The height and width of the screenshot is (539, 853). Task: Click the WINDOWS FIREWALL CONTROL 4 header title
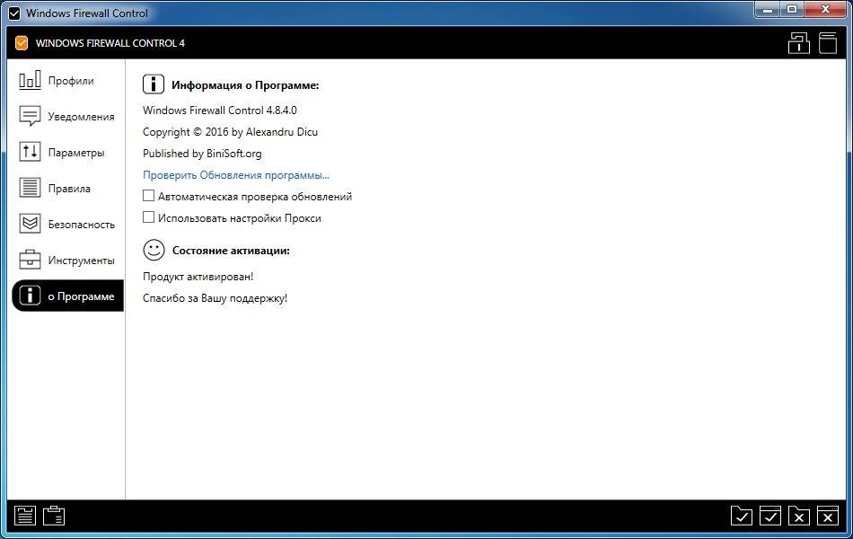(x=110, y=43)
